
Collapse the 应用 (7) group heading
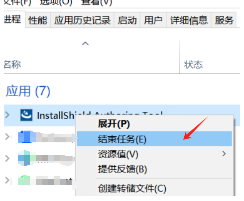tap(28, 91)
